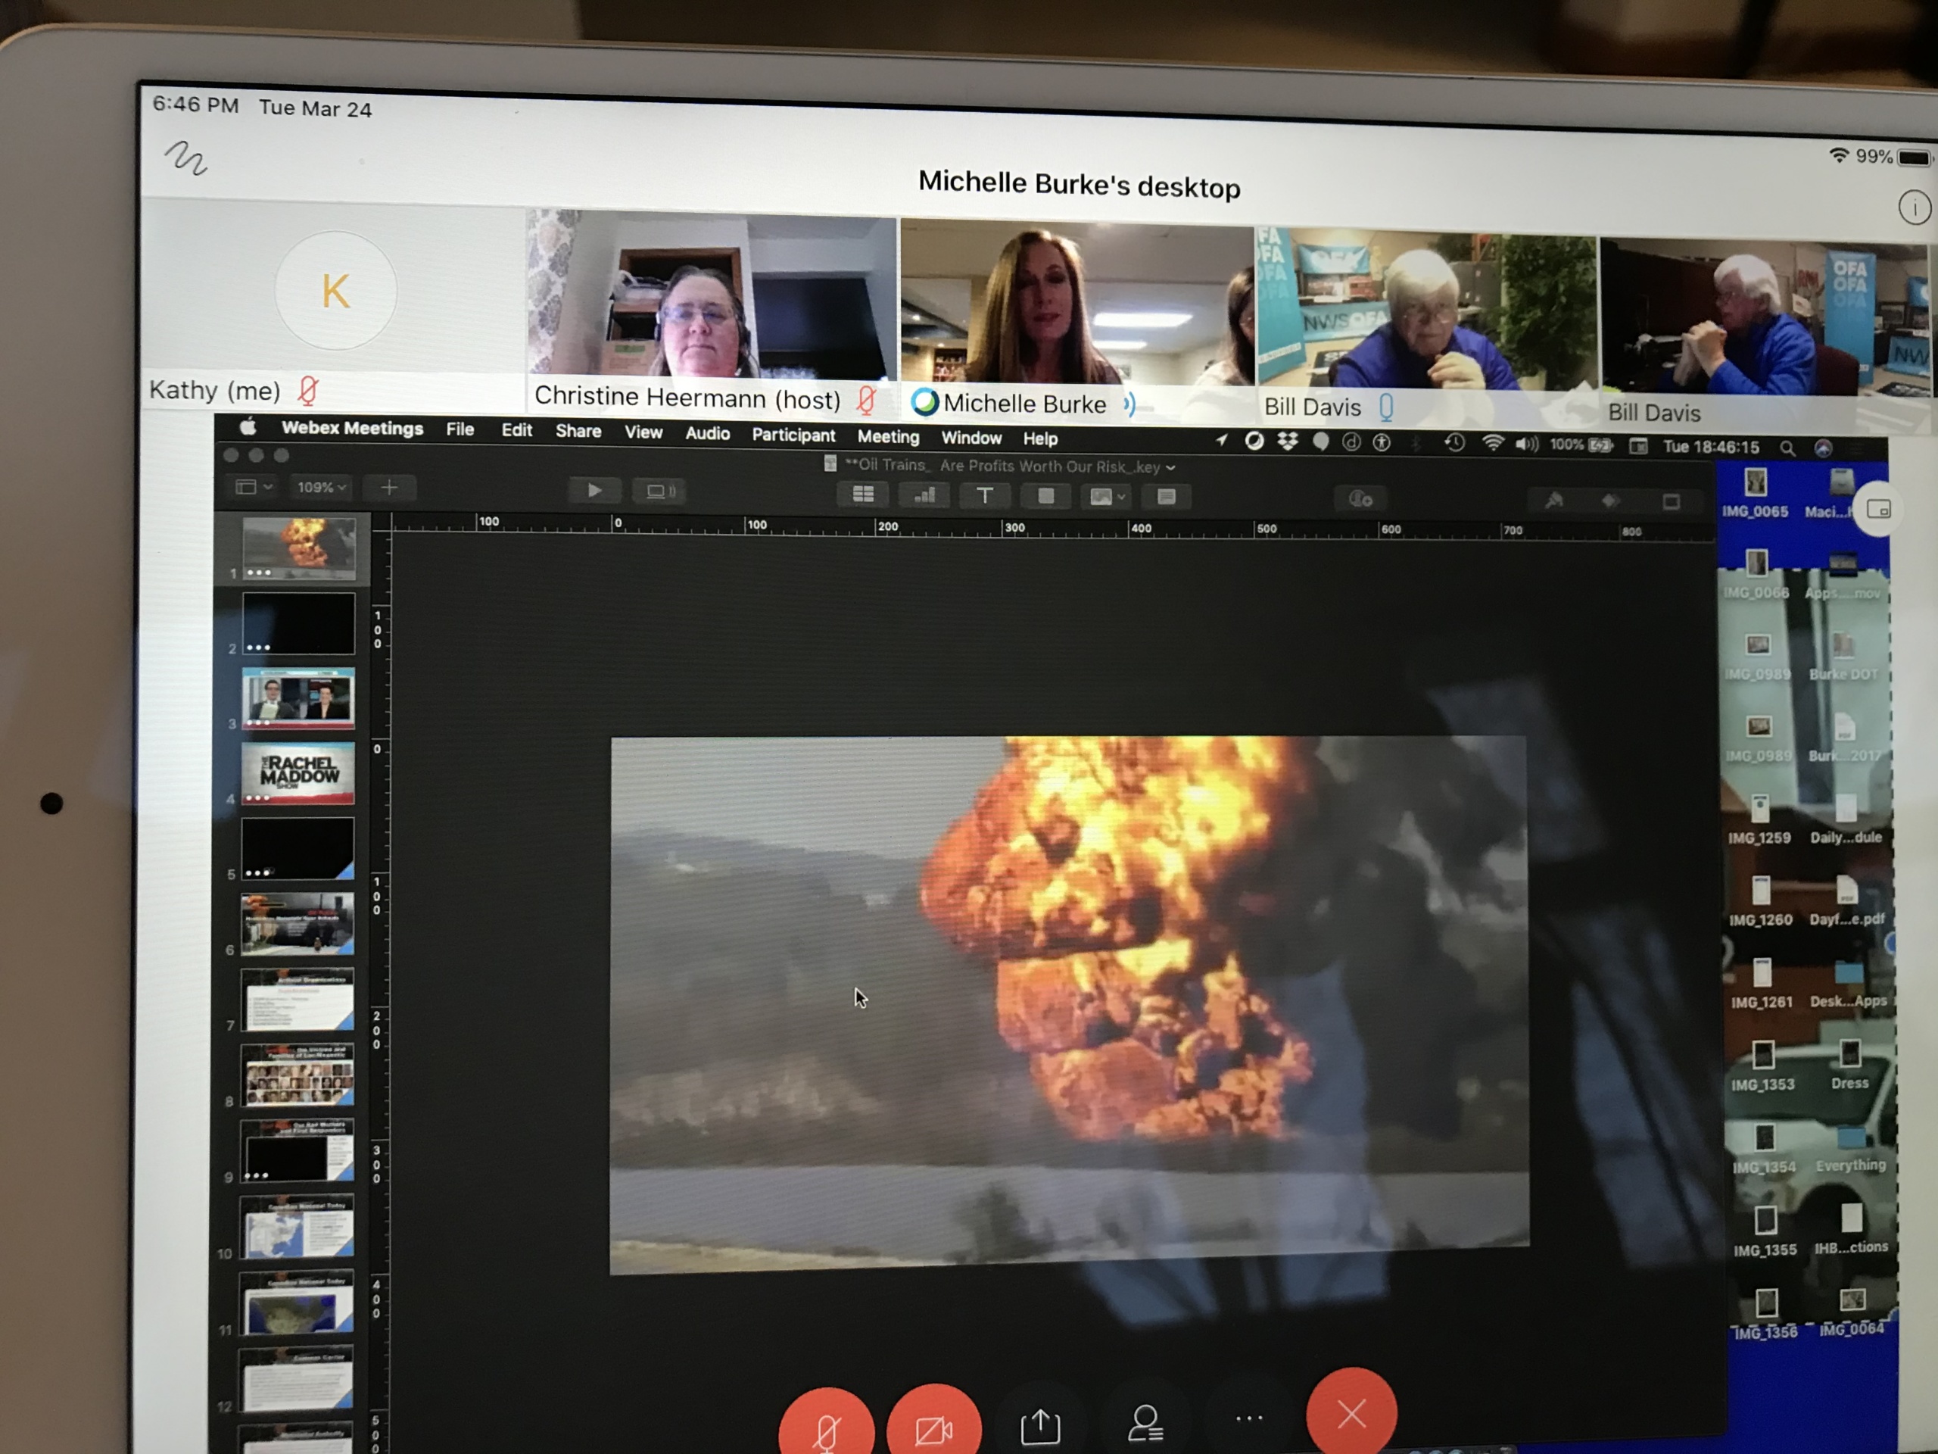Tap the annotation scribble icon
This screenshot has height=1454, width=1938.
coord(185,158)
